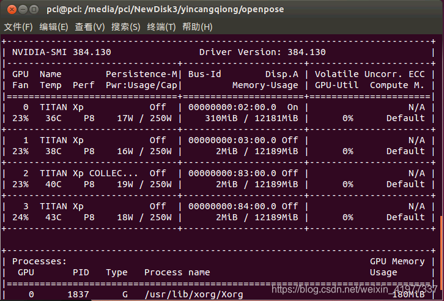Viewport: 444px width, 301px height.
Task: Open the 编辑(E) menu
Action: pos(54,27)
